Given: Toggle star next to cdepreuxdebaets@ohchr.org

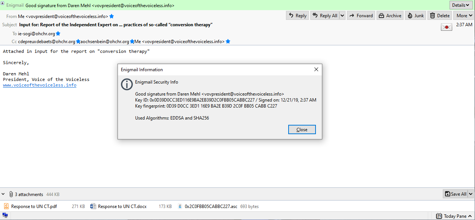Looking at the screenshot, I should (78, 42).
